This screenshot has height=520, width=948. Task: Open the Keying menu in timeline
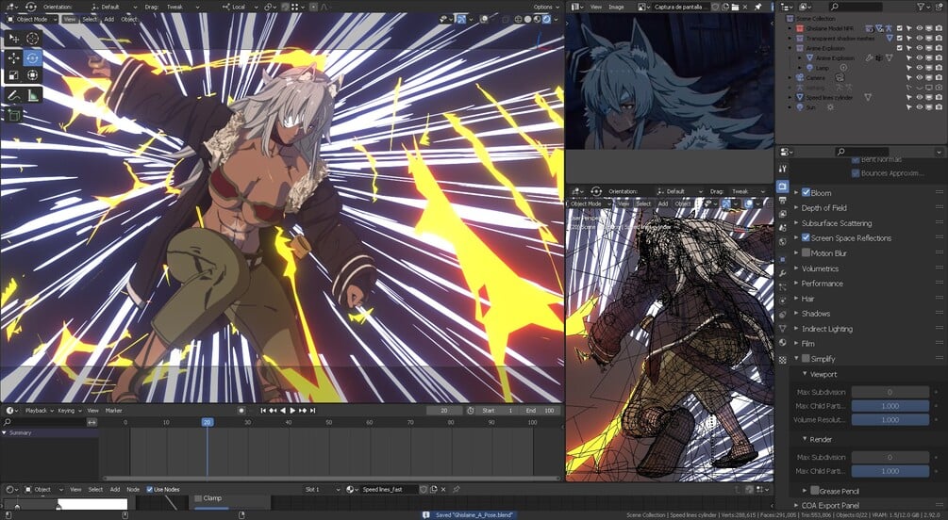coord(68,410)
